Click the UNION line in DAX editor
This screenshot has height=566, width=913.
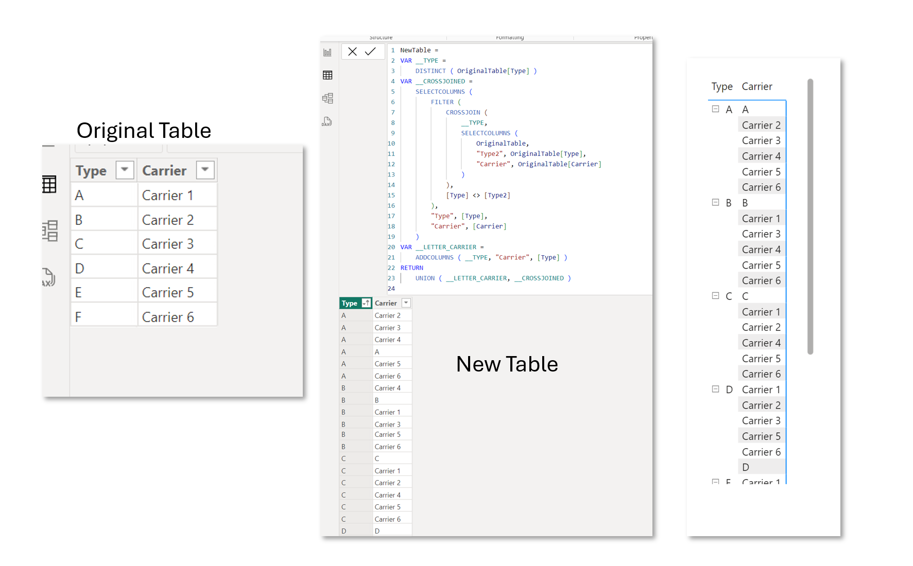[493, 278]
